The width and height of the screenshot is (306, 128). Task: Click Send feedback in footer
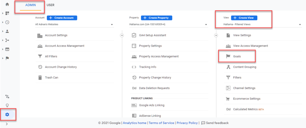pos(215,123)
